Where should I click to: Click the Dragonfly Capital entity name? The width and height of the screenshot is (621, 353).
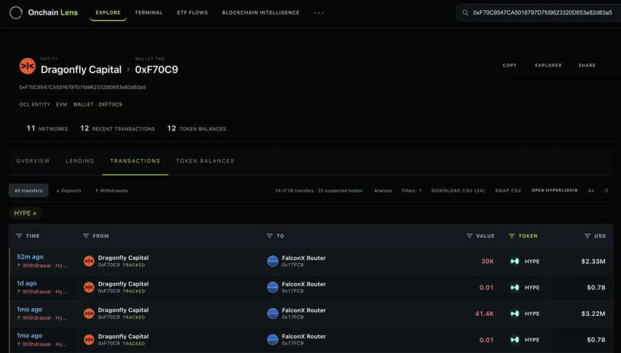tap(82, 70)
